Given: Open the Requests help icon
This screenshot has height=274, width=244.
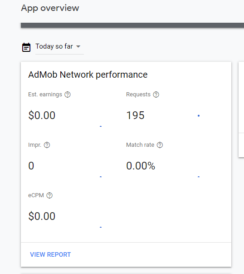Looking at the screenshot, I should [x=156, y=95].
